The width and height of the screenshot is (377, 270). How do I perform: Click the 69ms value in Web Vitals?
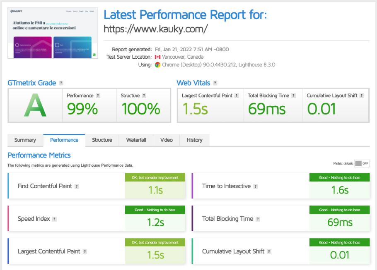click(x=267, y=109)
